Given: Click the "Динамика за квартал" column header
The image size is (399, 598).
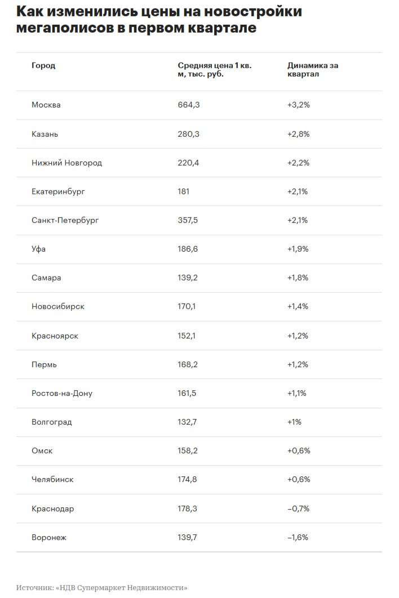Looking at the screenshot, I should point(313,70).
